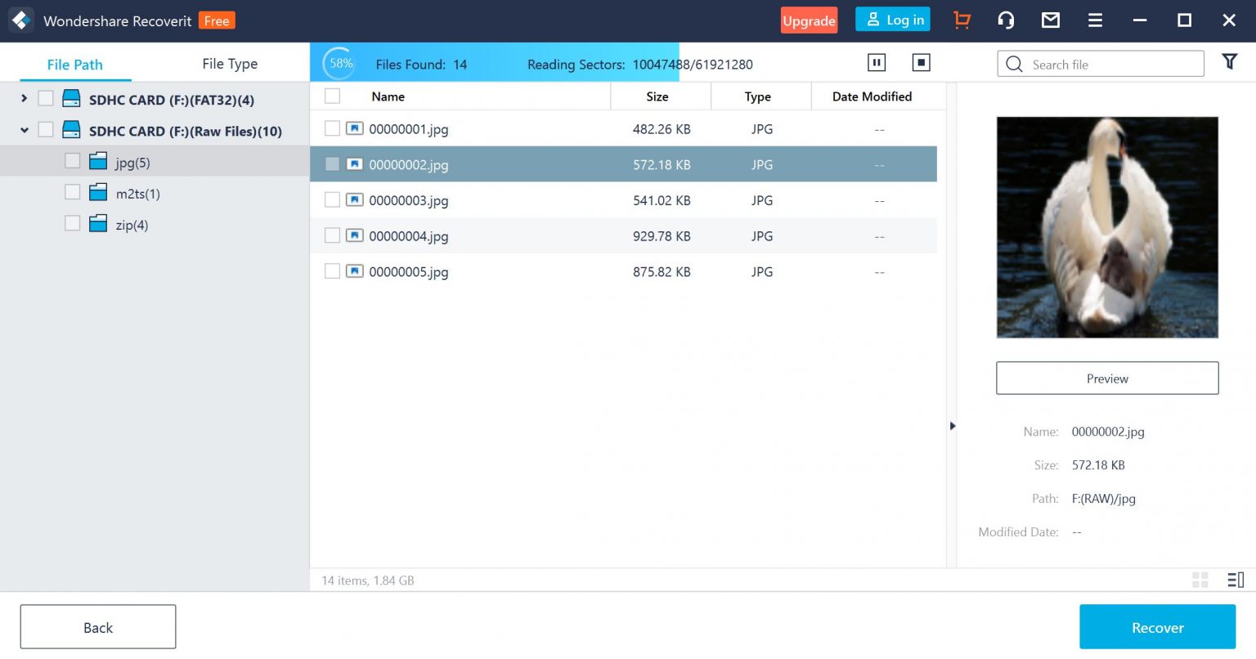
Task: Pause the scan in progress
Action: [877, 63]
